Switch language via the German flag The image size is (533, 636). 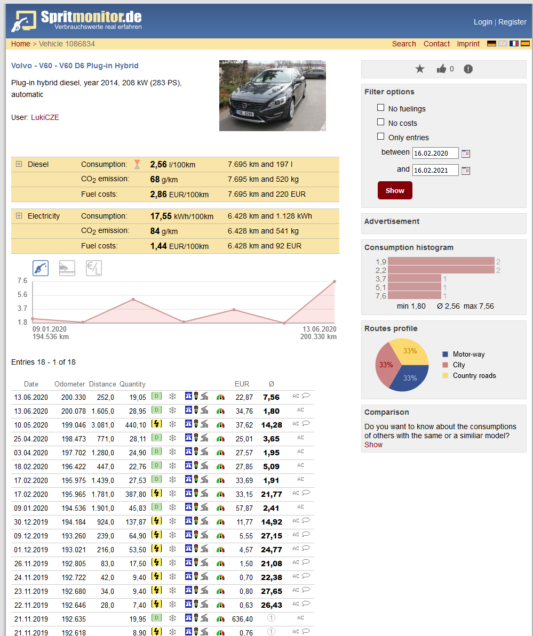tap(491, 44)
